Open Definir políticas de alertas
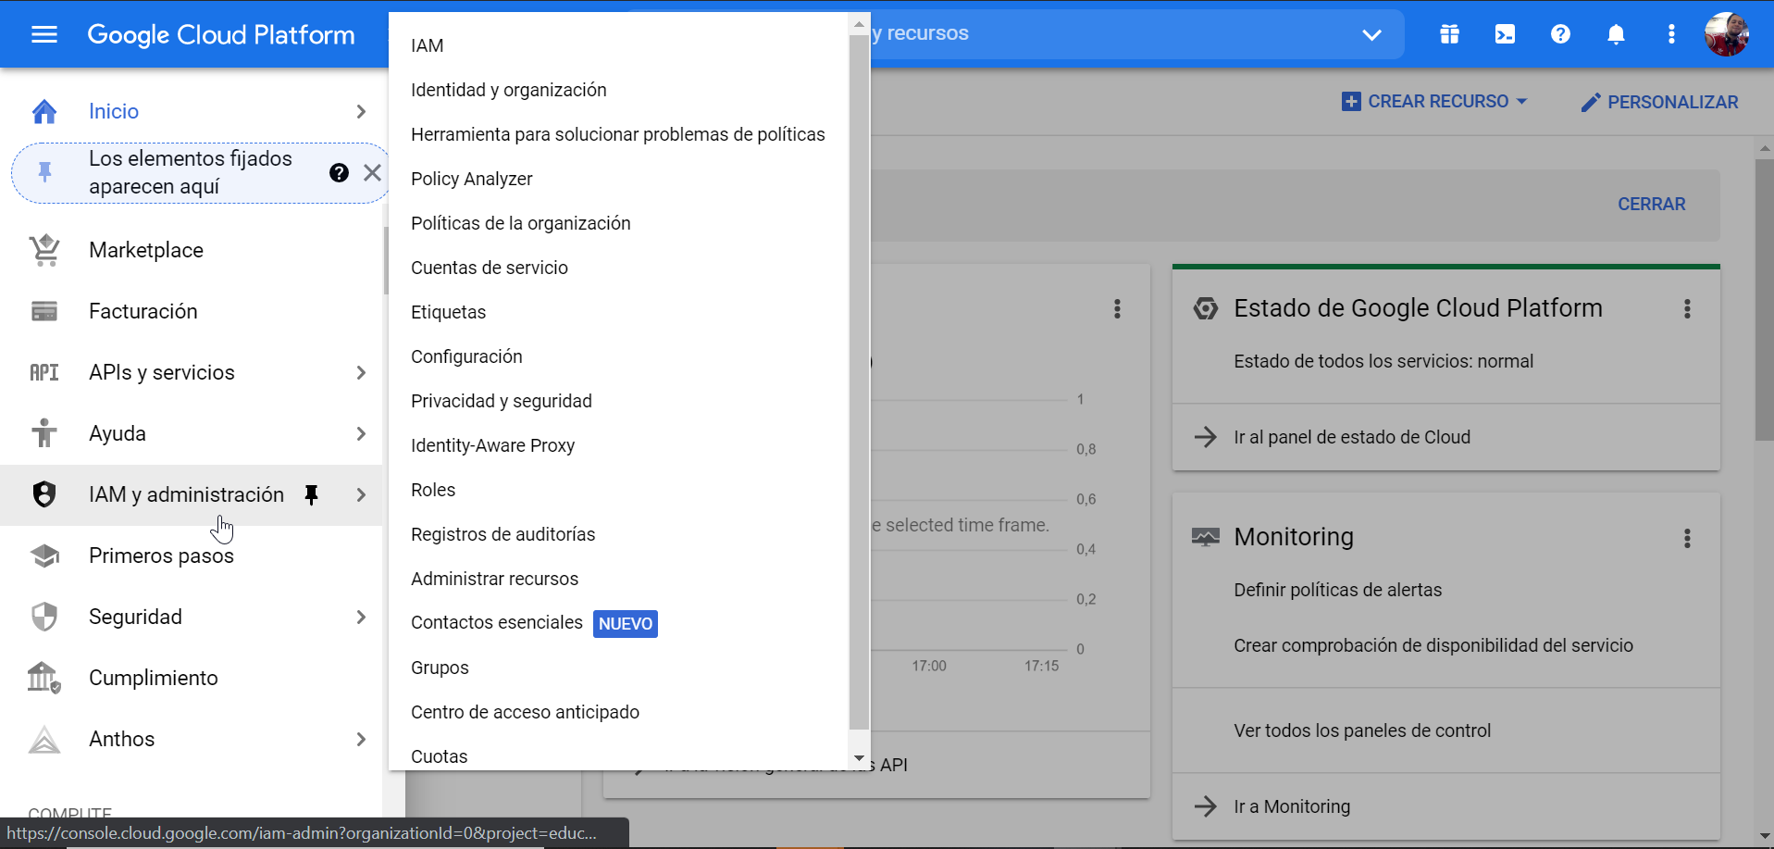Viewport: 1774px width, 849px height. [1337, 590]
